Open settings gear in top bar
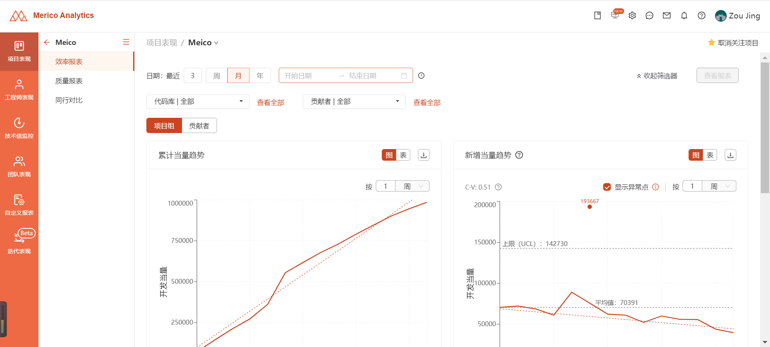This screenshot has width=770, height=347. pos(632,16)
